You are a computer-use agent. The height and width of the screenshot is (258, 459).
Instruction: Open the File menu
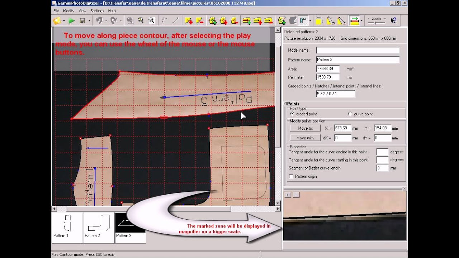(x=56, y=11)
